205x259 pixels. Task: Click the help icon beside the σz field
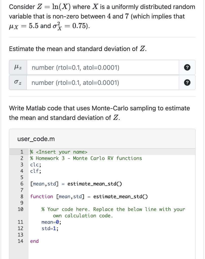187,83
